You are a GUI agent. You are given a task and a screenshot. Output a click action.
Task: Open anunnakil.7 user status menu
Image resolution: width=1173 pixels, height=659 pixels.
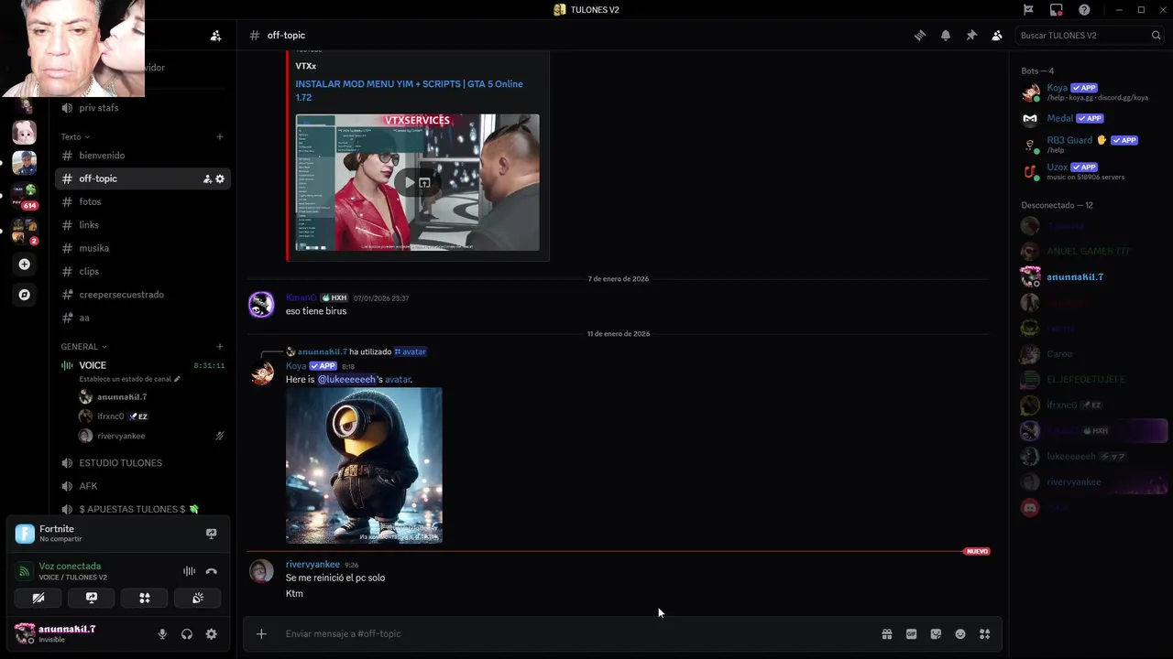click(x=55, y=633)
